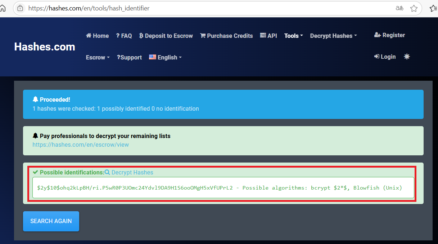
Task: Expand the Decrypt Hashes dropdown
Action: click(333, 36)
